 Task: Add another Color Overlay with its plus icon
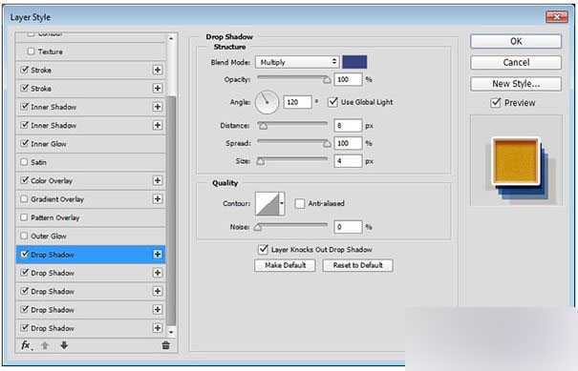[158, 180]
